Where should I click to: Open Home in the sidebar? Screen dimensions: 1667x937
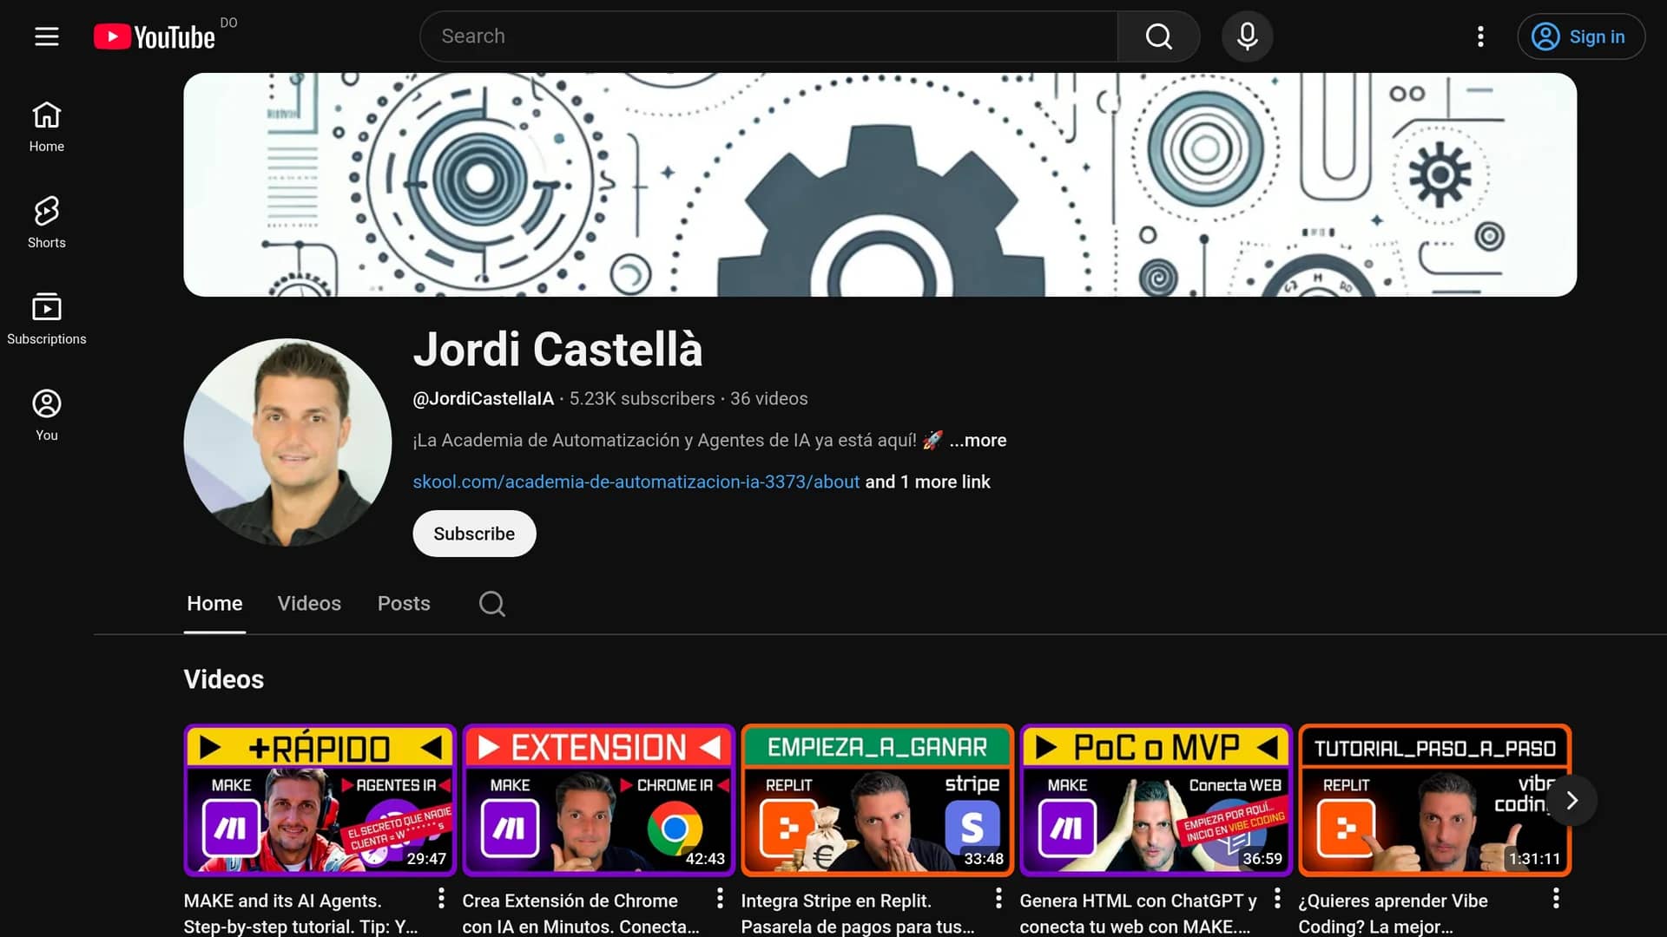pos(47,127)
